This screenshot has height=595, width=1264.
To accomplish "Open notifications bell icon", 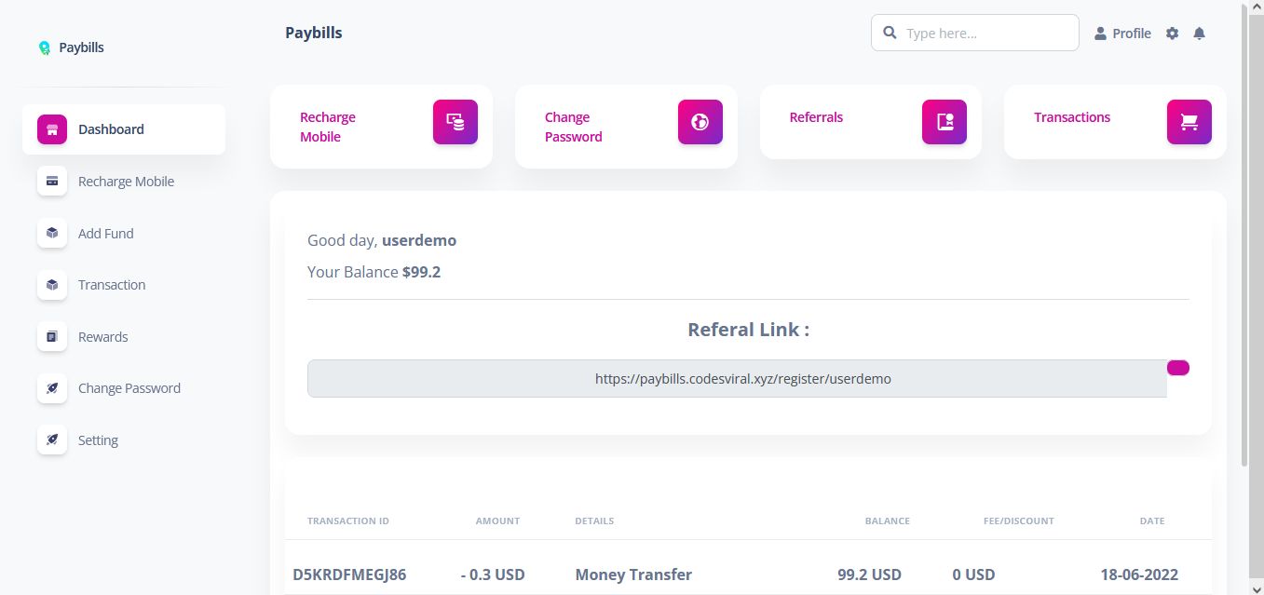I will point(1199,34).
